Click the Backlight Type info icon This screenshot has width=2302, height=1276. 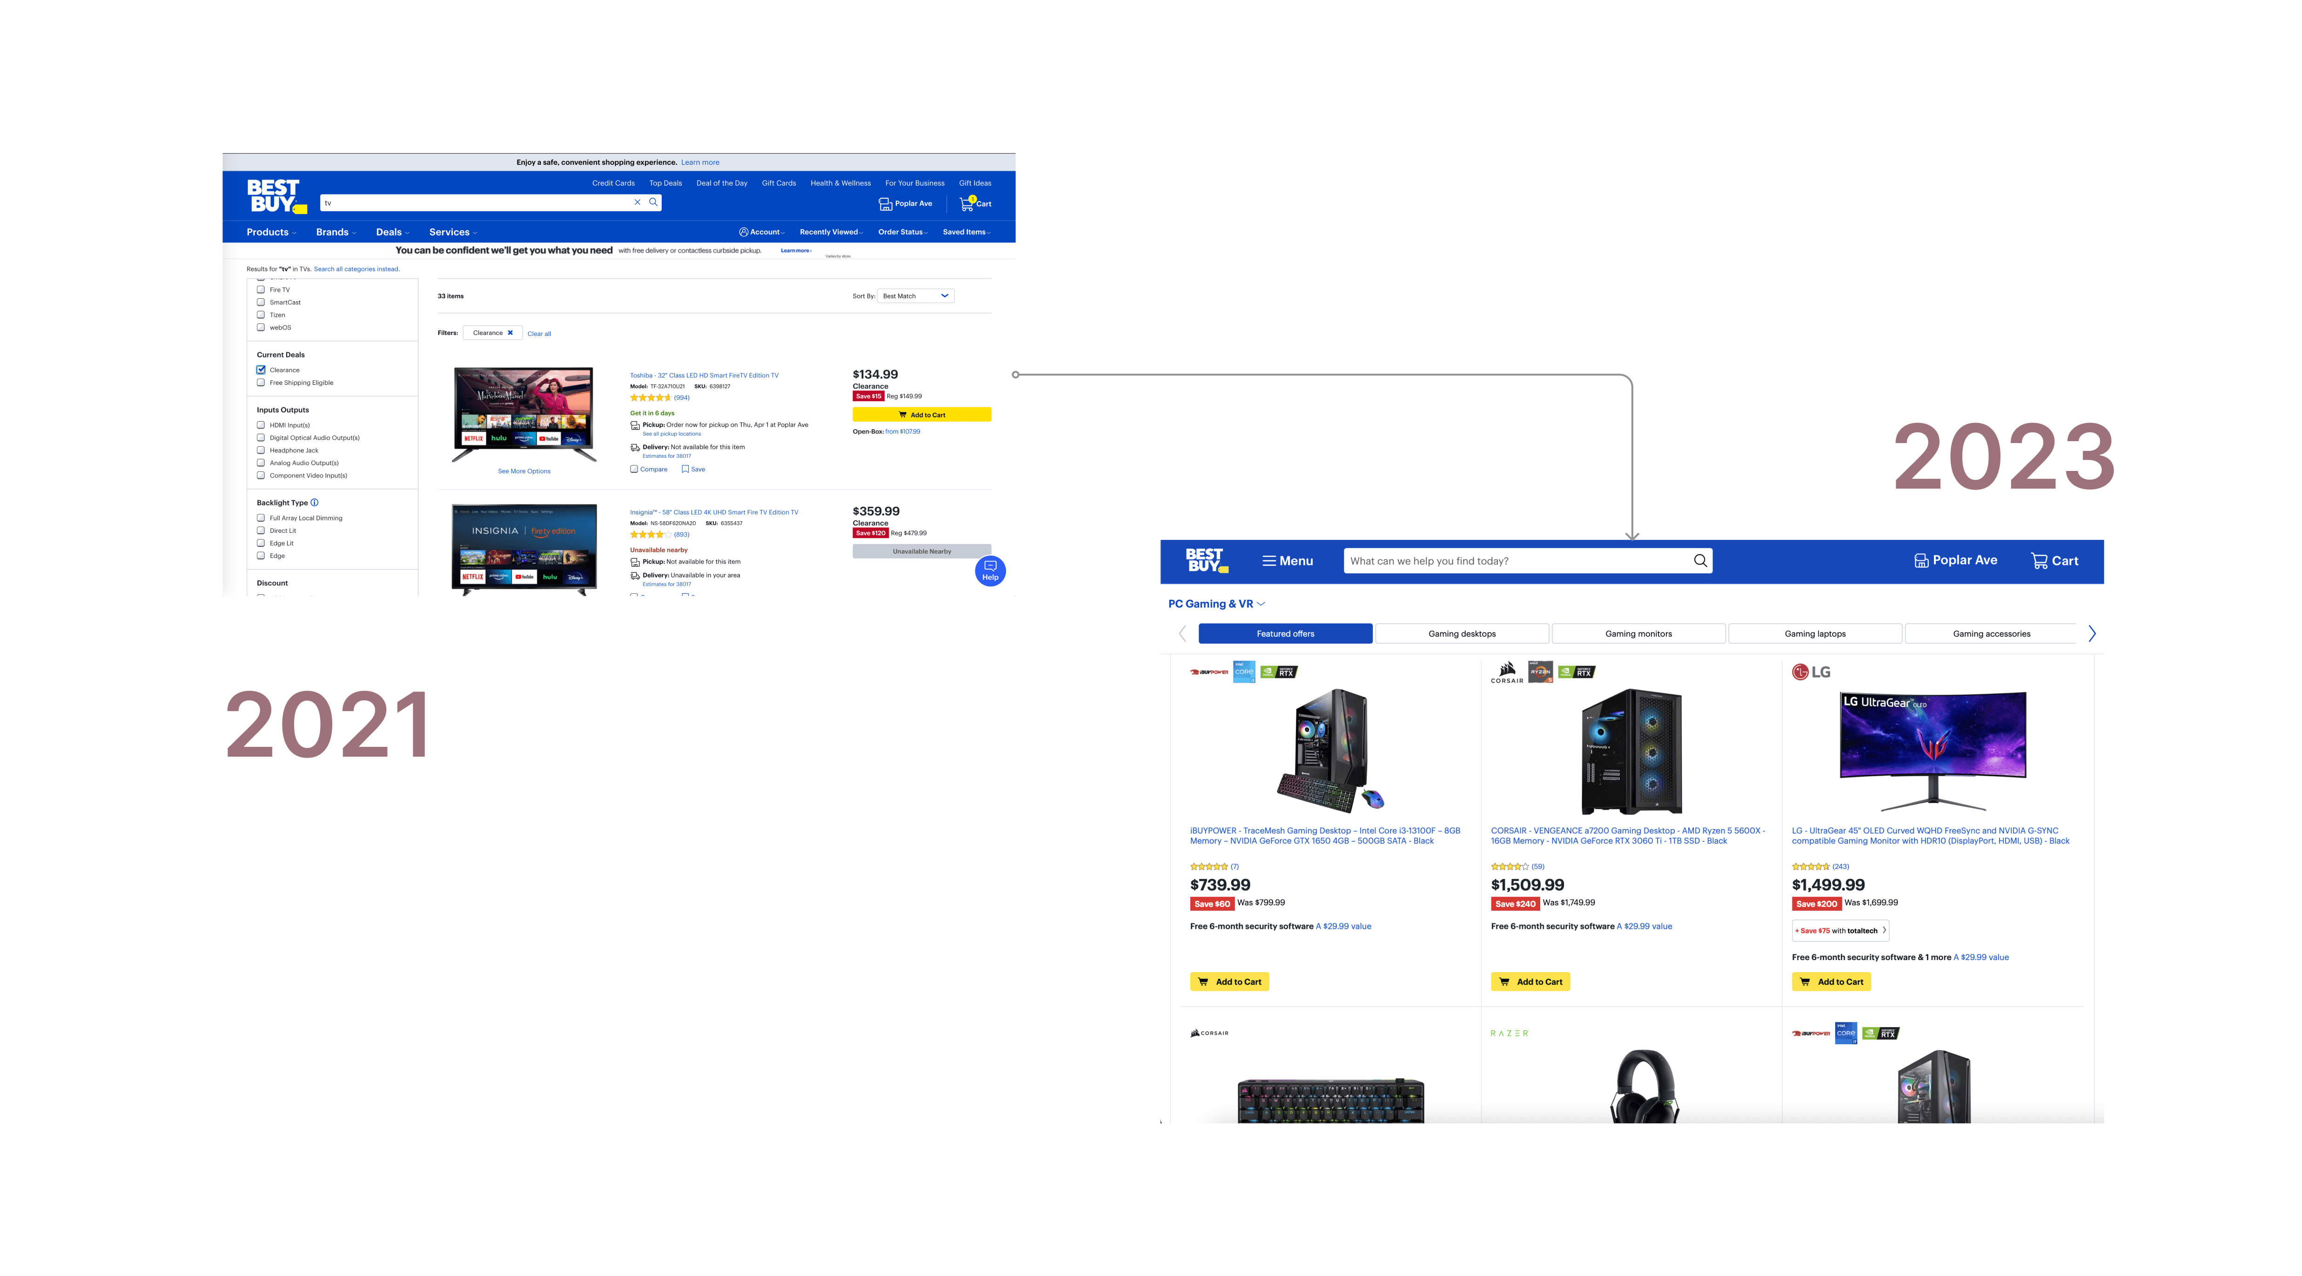(x=315, y=502)
